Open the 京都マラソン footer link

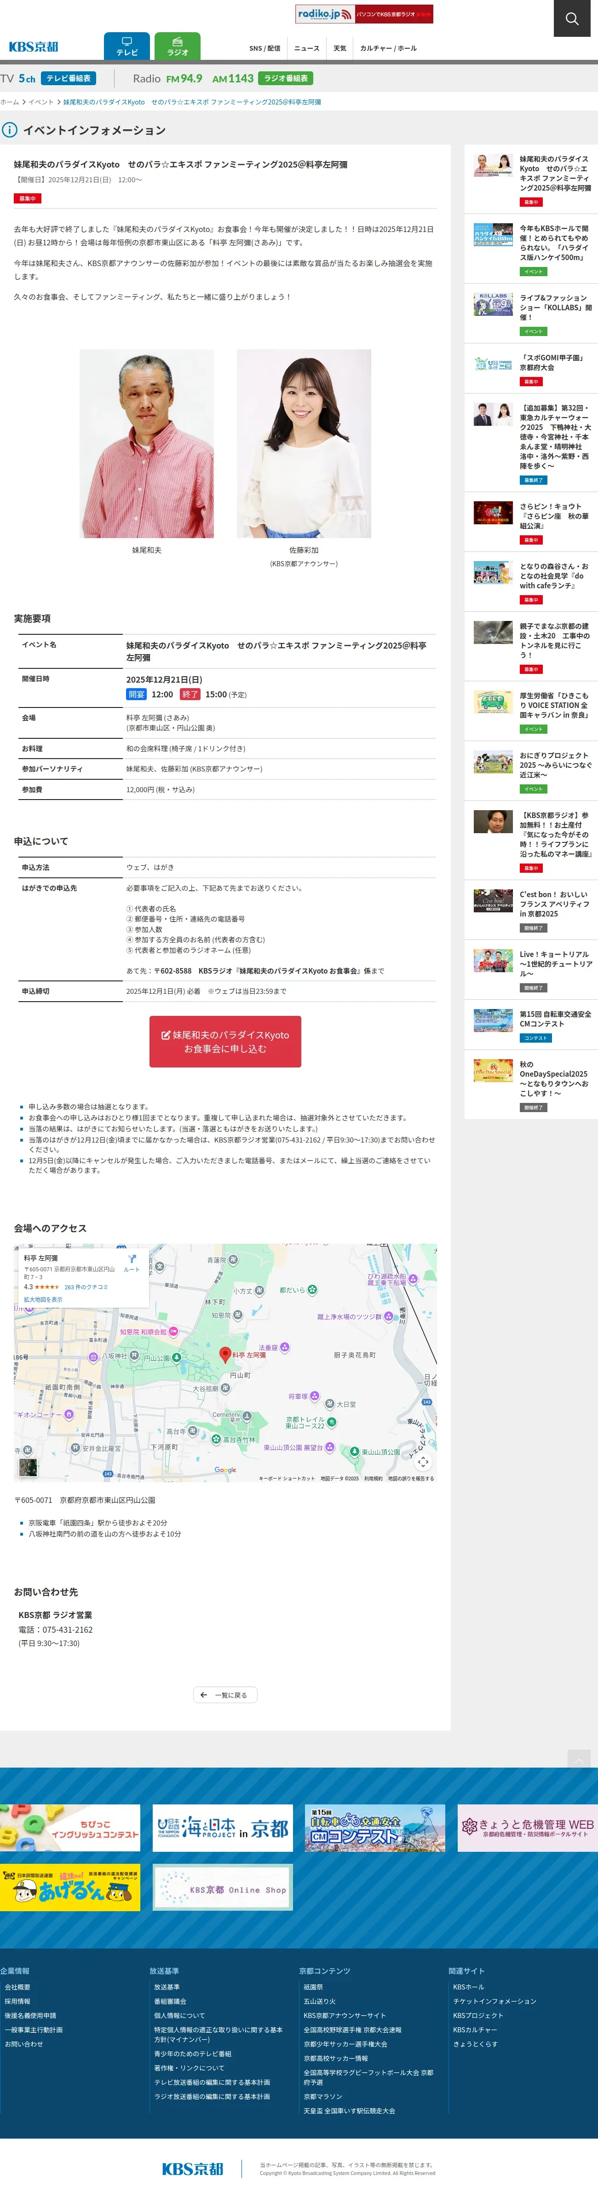(x=322, y=2097)
